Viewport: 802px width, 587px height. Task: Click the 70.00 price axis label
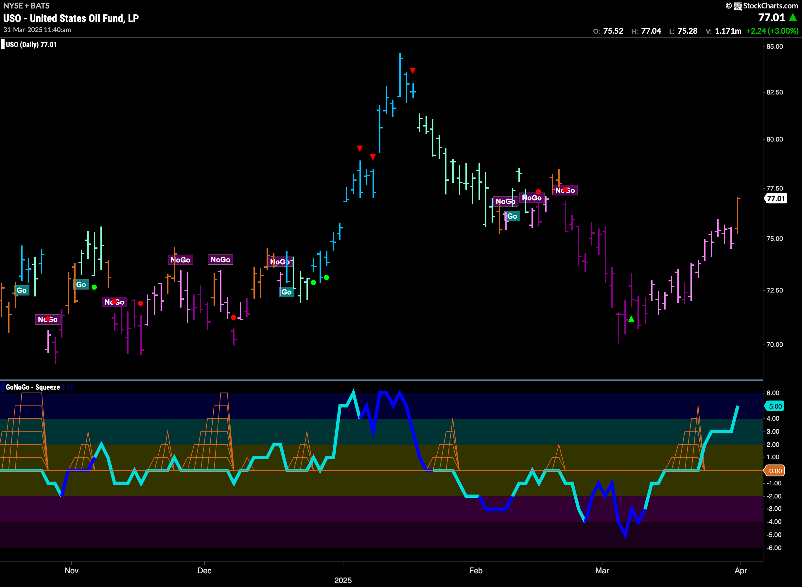pyautogui.click(x=775, y=344)
